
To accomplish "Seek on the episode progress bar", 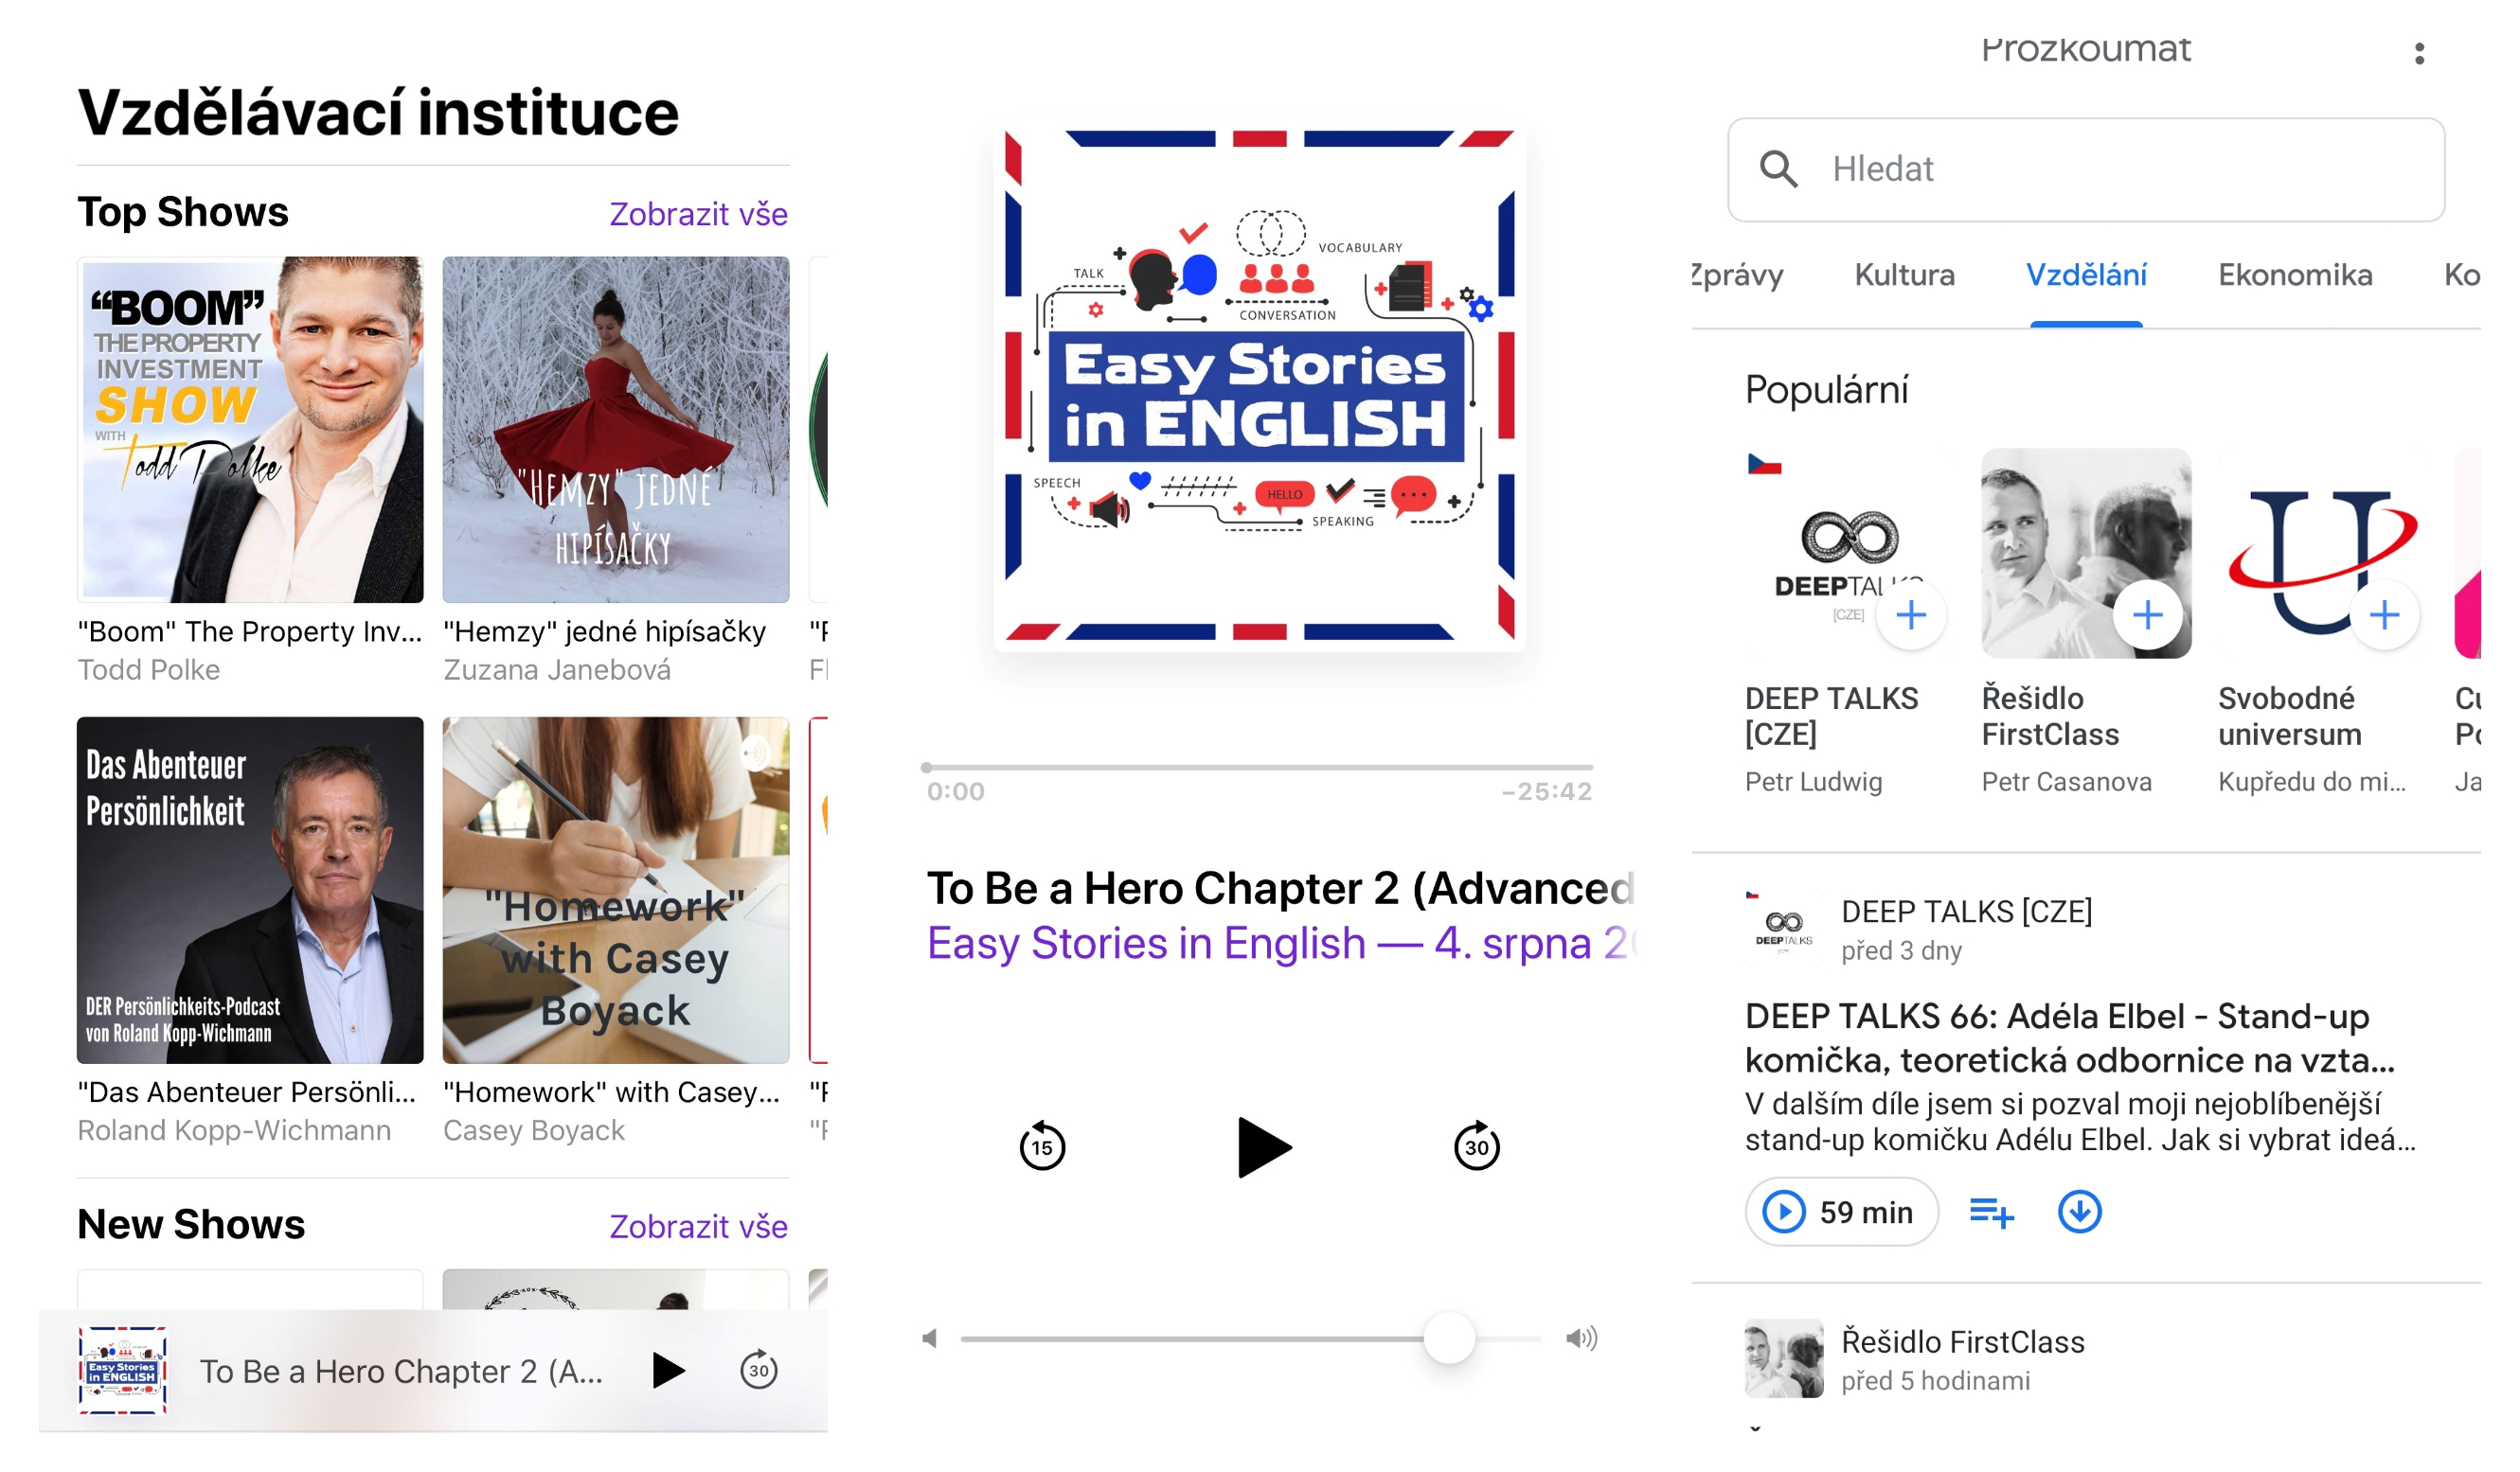I will [x=1256, y=768].
